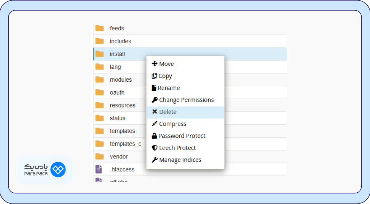Click the .htaccess file document icon
This screenshot has width=370, height=204.
(99, 169)
